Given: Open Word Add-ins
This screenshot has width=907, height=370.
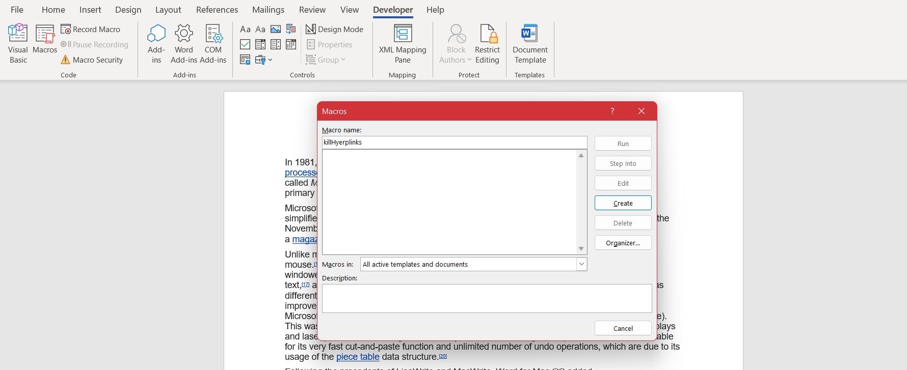Looking at the screenshot, I should [x=184, y=44].
